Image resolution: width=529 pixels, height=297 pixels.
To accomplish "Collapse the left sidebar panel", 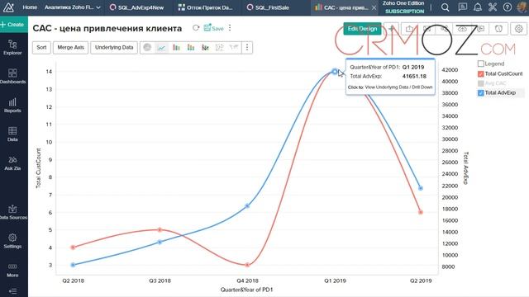I will click(x=12, y=291).
